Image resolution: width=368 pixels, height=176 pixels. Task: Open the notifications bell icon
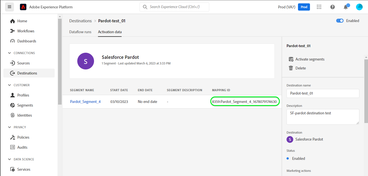346,7
